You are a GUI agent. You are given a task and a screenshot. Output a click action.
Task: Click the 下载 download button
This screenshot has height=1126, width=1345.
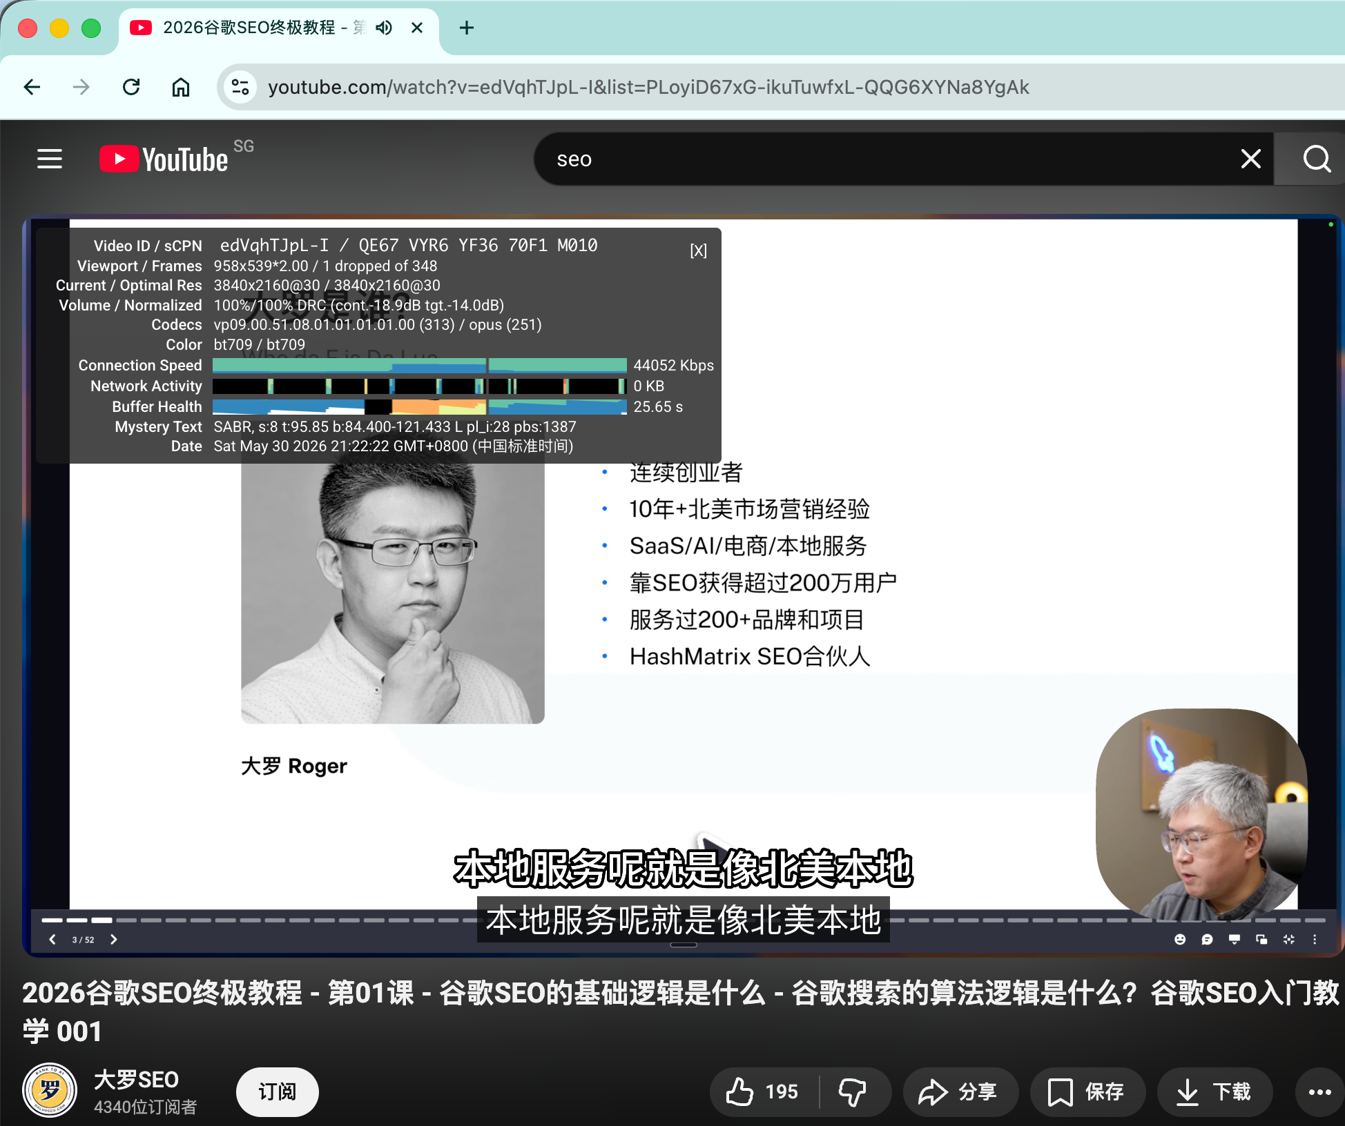tap(1214, 1092)
